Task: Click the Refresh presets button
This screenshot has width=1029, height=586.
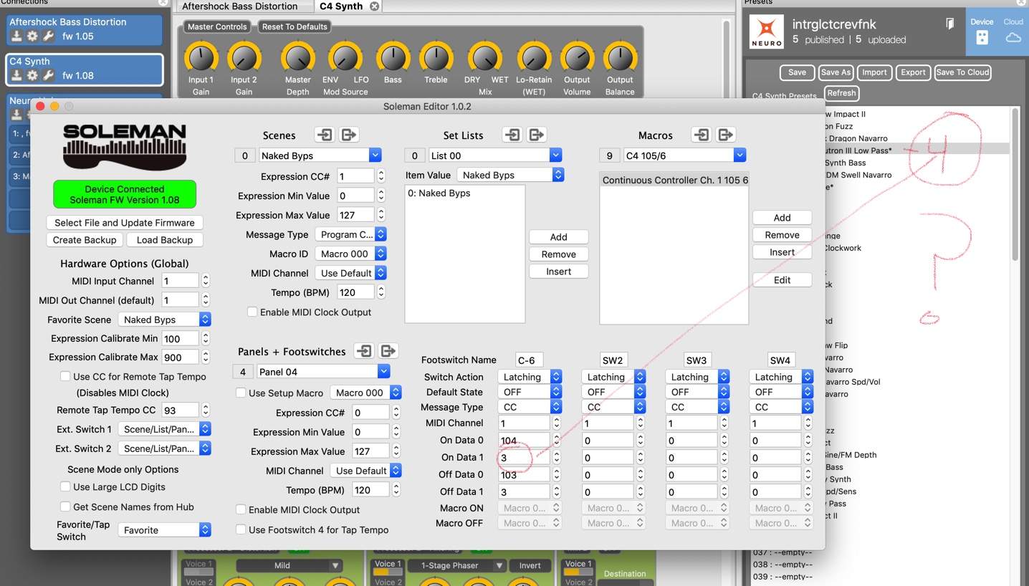Action: (x=841, y=93)
